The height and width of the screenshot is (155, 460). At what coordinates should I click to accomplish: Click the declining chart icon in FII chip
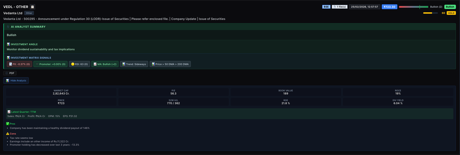pos(11,64)
